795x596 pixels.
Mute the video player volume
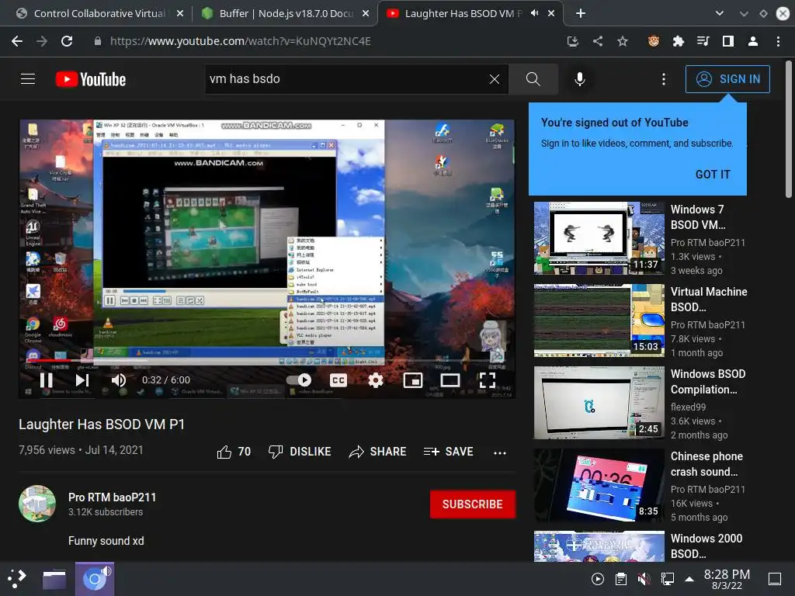119,380
